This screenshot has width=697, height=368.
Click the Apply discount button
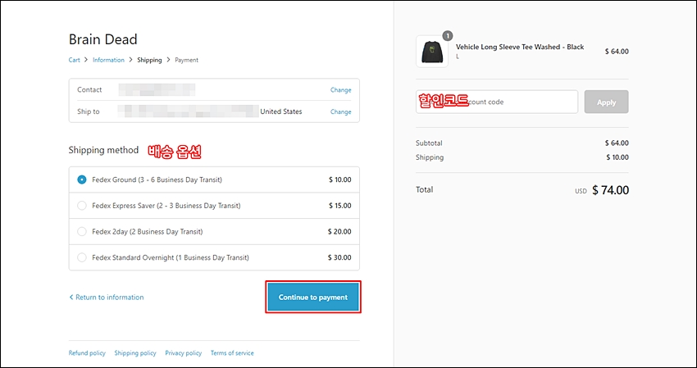(606, 102)
